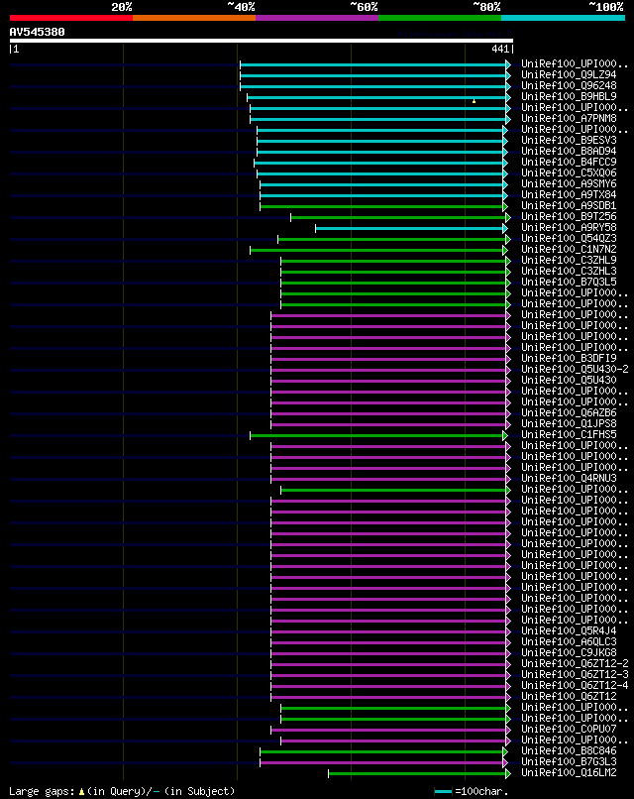The width and height of the screenshot is (634, 799).
Task: Select the UniRef100_C0PU07 label
Action: click(569, 730)
